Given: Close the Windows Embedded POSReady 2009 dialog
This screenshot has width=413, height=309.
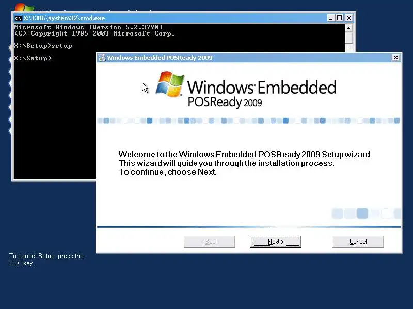Looking at the screenshot, I should click(x=395, y=58).
